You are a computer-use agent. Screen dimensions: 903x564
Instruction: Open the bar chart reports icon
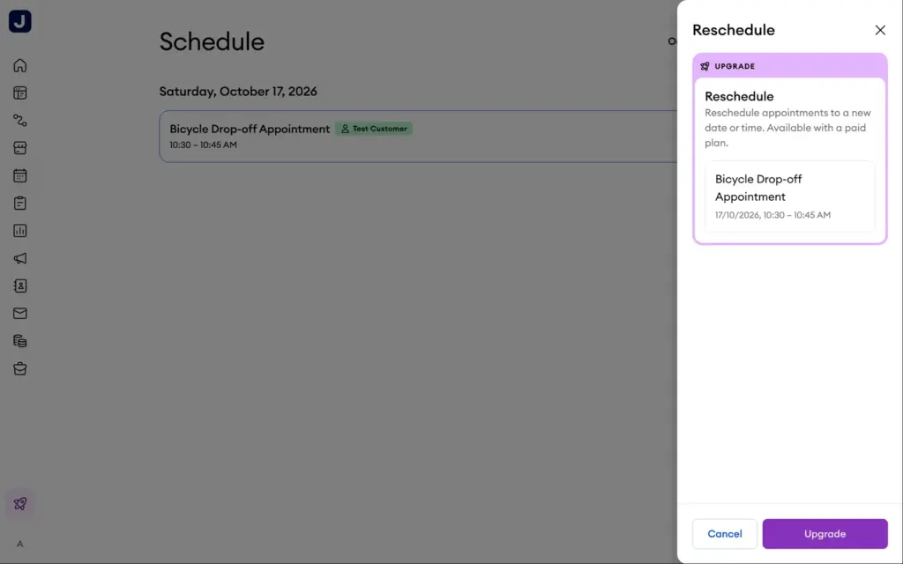(x=20, y=231)
